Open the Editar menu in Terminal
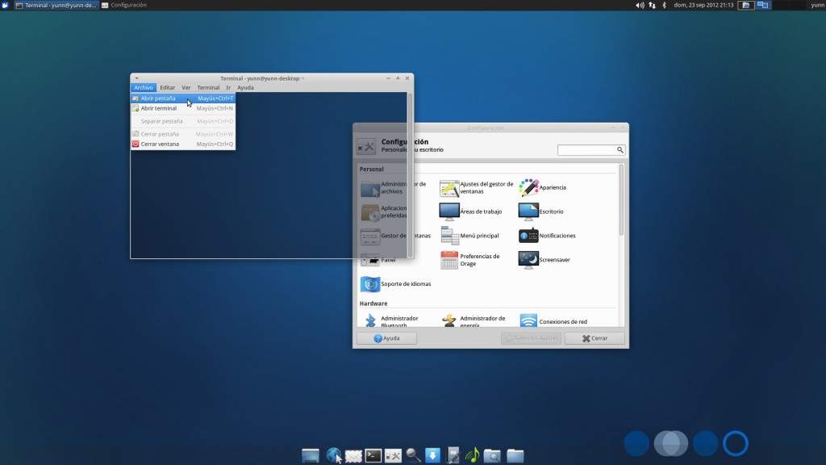Screen dimensions: 826x465 coord(168,87)
